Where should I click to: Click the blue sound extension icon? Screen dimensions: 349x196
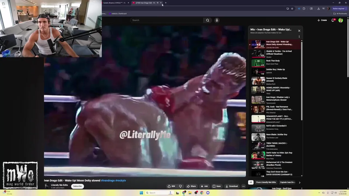(299, 8)
